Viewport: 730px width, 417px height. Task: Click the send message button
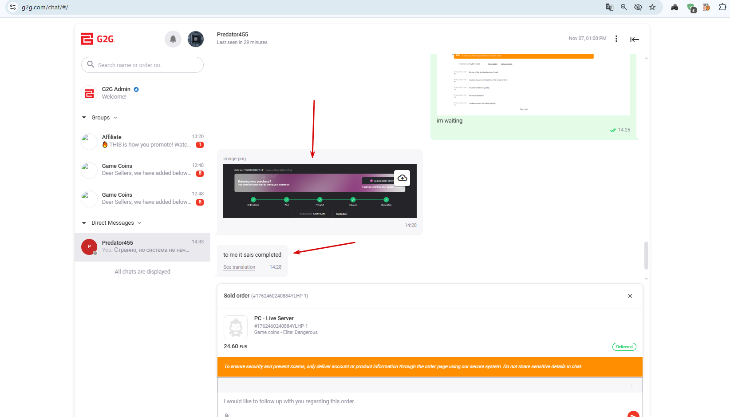pyautogui.click(x=633, y=414)
